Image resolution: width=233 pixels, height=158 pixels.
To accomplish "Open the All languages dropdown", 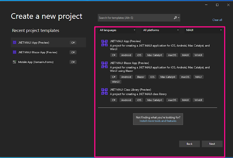I will (117, 30).
